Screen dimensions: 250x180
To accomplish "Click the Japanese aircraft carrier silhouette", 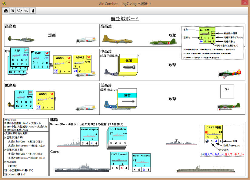I will (206, 169).
